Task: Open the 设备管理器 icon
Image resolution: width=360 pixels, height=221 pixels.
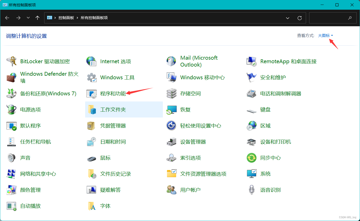Action: [171, 142]
